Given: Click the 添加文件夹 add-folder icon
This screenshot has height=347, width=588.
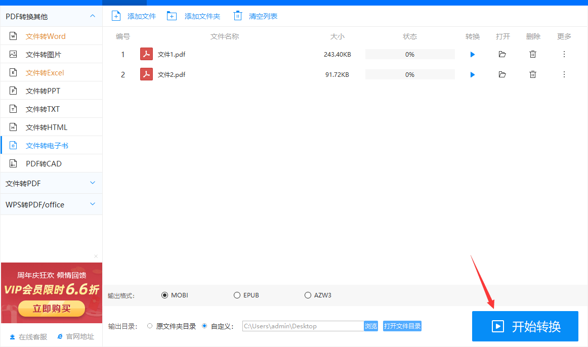Looking at the screenshot, I should pyautogui.click(x=172, y=16).
